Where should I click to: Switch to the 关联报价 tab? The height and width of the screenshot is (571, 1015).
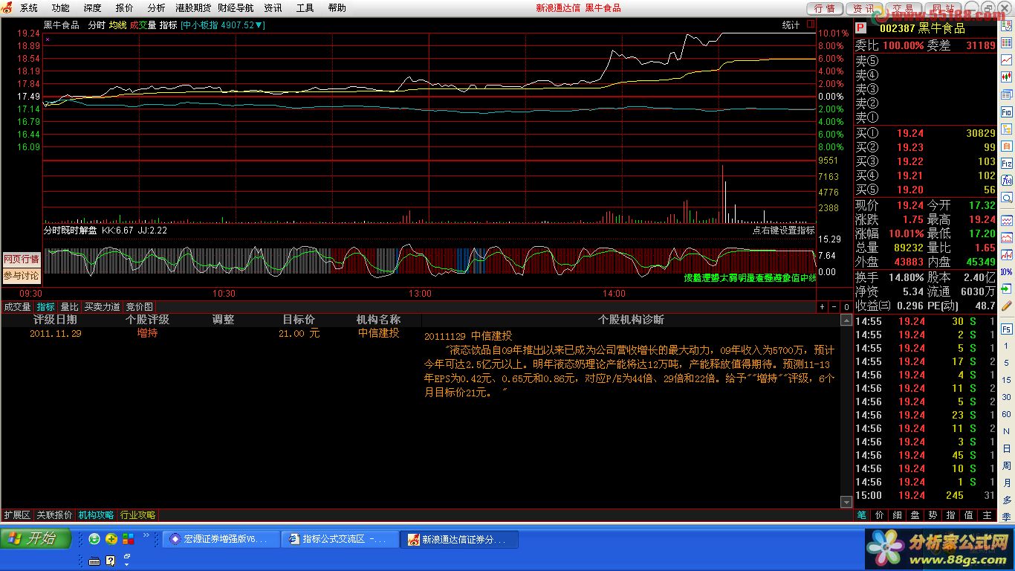point(55,515)
